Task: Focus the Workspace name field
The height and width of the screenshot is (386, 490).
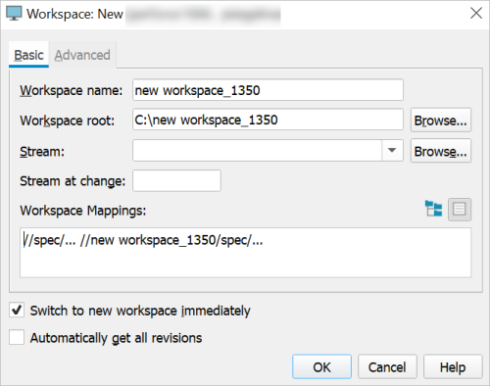Action: pyautogui.click(x=268, y=90)
